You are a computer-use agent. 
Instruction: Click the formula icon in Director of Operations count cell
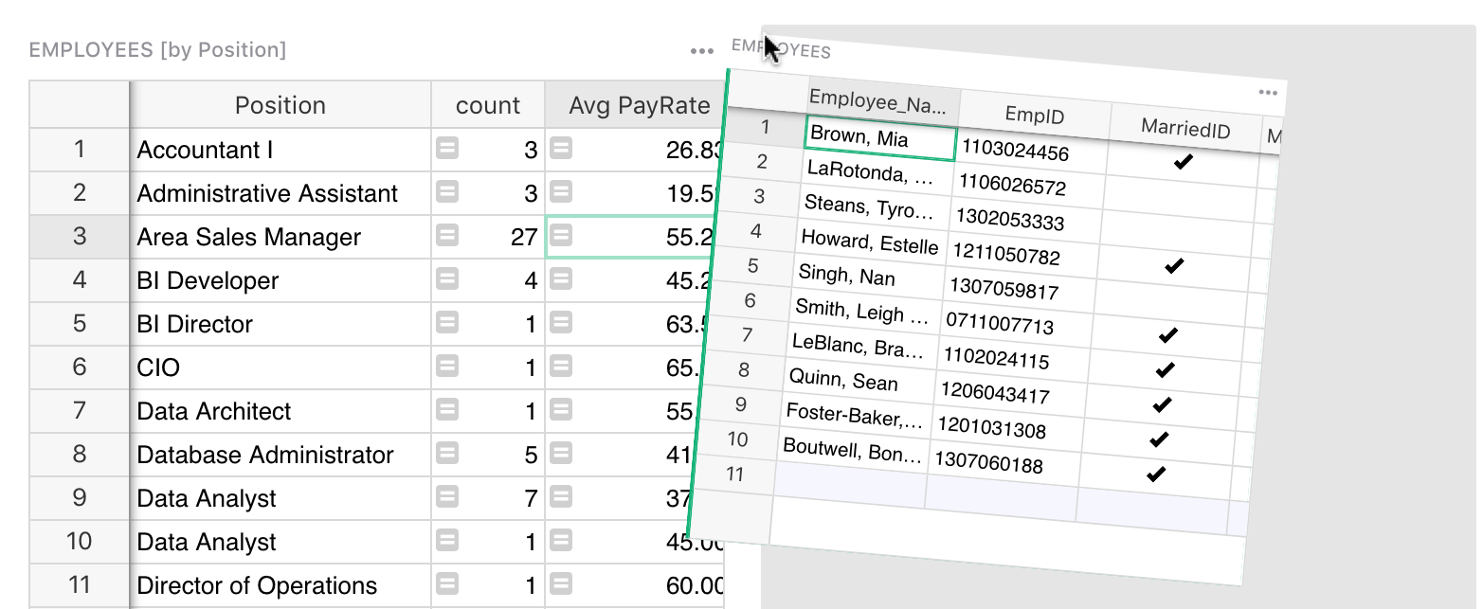(447, 584)
